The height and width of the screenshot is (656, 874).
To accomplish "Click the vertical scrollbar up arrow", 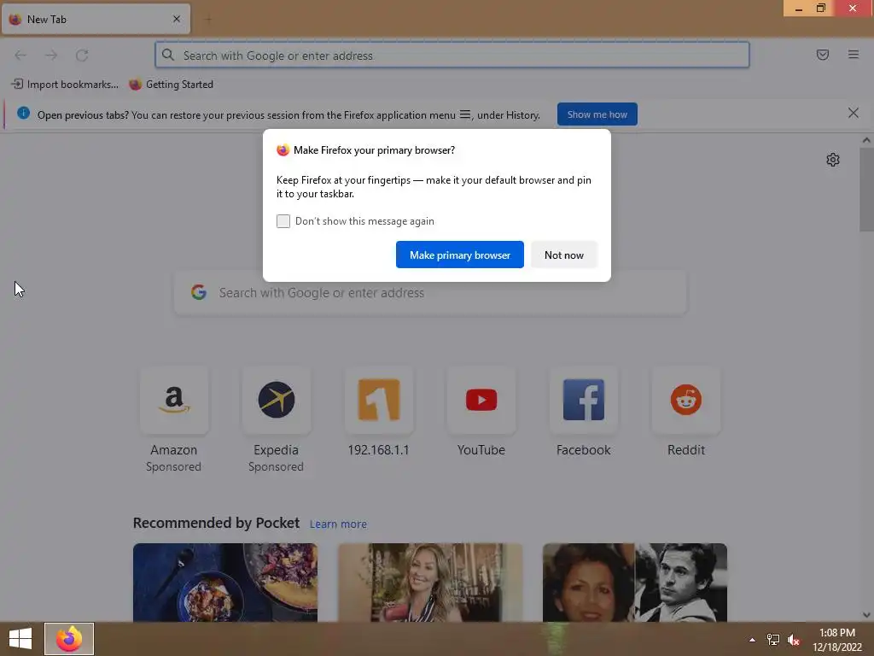I will click(866, 140).
